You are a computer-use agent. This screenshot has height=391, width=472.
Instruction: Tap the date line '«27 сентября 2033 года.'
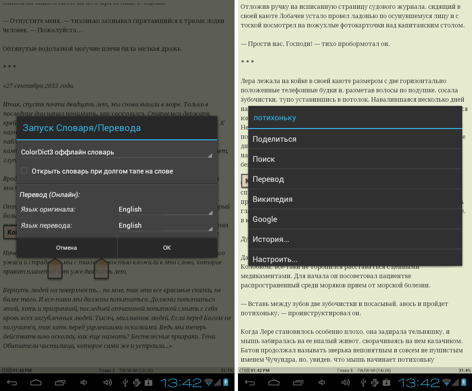click(x=39, y=86)
